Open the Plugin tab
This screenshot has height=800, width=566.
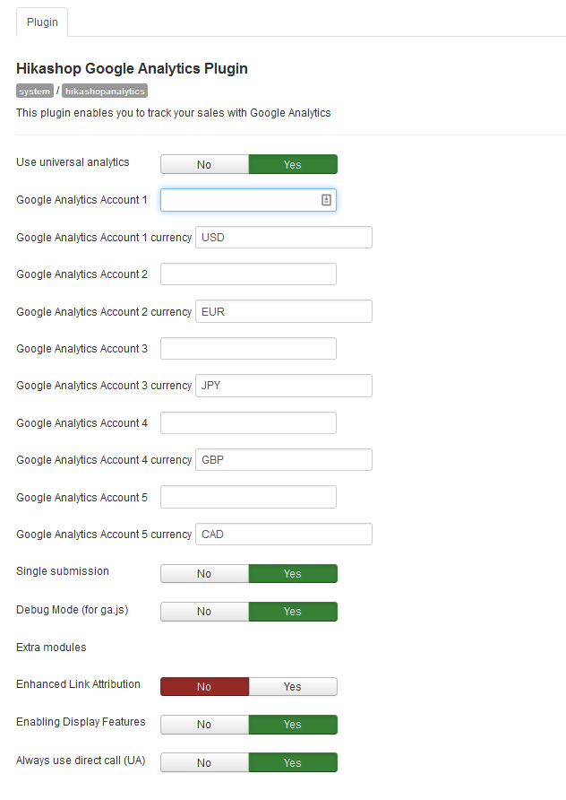click(42, 22)
